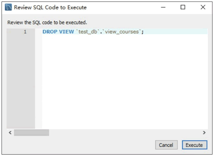Click the Cancel button

click(x=166, y=145)
